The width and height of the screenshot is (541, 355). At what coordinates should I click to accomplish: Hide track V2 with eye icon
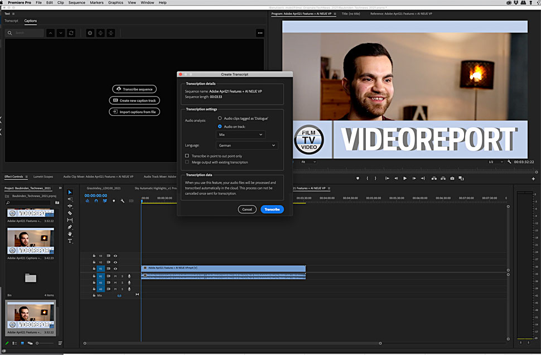(x=115, y=262)
